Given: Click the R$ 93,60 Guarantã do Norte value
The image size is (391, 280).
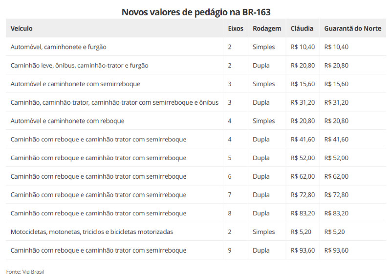Looking at the screenshot, I should pyautogui.click(x=336, y=250).
